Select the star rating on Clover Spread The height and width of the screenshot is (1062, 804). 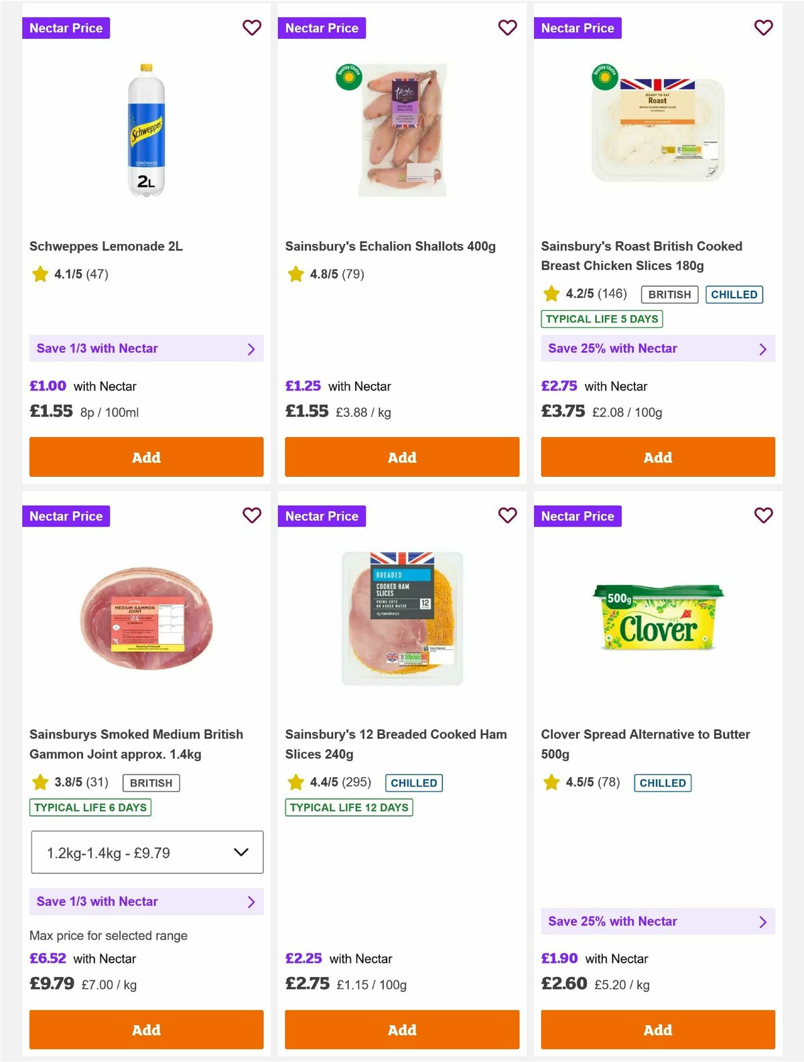(586, 782)
